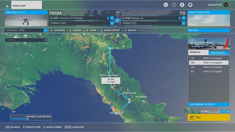235x132 pixels.
Task: Select the Lae destination map pin
Action: pyautogui.click(x=110, y=48)
